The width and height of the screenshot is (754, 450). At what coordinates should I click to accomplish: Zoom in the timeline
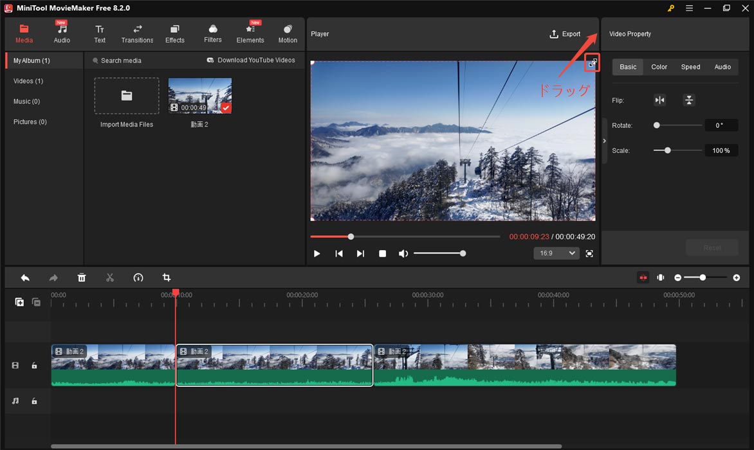tap(736, 278)
